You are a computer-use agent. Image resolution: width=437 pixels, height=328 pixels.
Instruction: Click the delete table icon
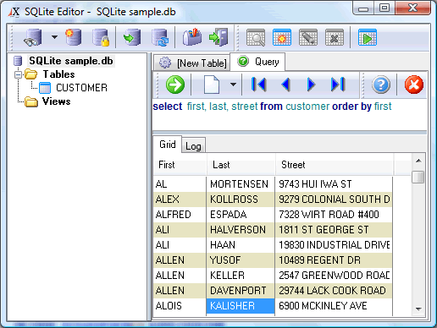point(335,37)
